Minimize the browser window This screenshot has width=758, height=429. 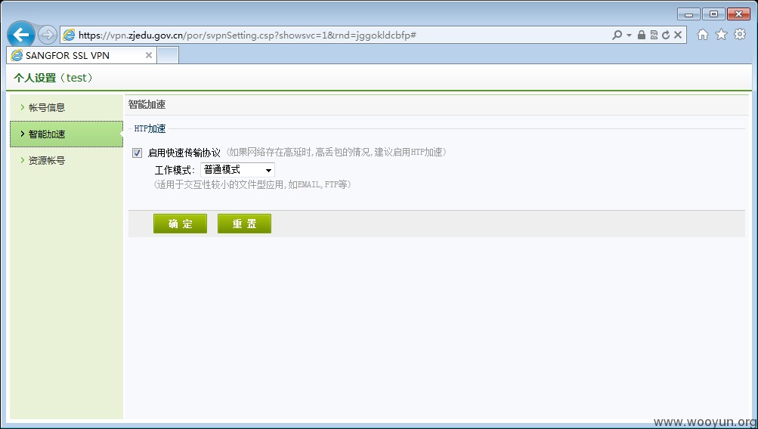(689, 14)
